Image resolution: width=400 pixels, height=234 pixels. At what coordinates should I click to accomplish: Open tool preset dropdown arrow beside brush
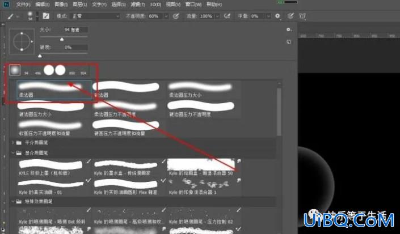pyautogui.click(x=18, y=16)
